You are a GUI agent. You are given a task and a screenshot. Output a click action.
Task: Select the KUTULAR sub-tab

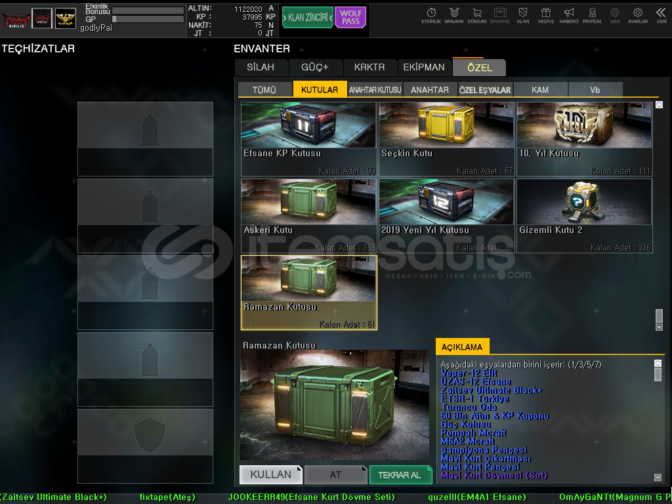point(320,89)
